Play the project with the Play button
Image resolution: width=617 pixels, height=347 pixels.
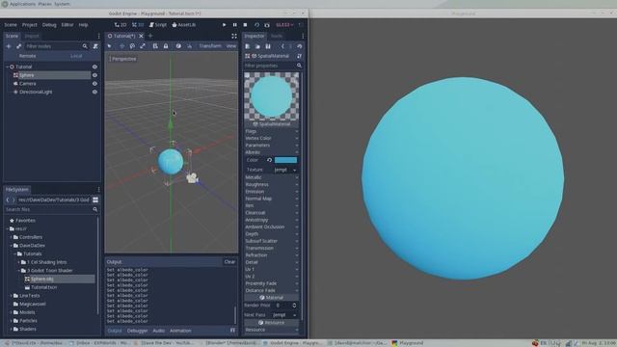tap(225, 25)
